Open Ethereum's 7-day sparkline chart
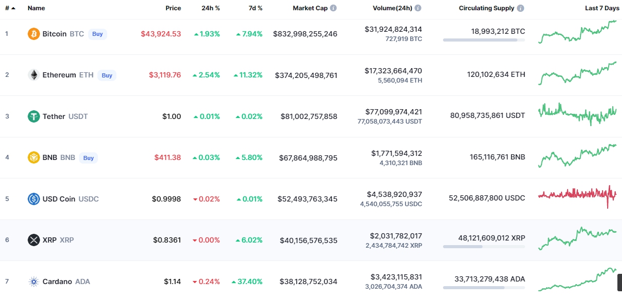622x301 pixels. click(577, 73)
